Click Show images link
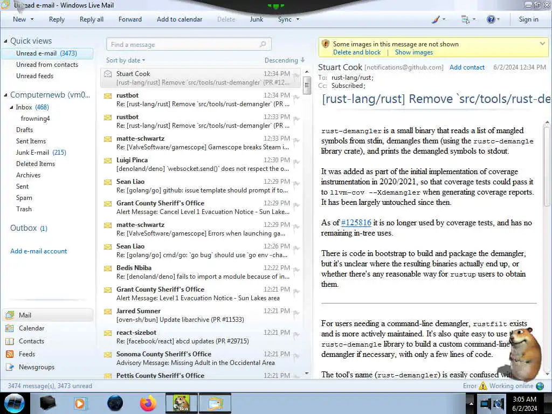The width and height of the screenshot is (552, 414). click(x=413, y=52)
